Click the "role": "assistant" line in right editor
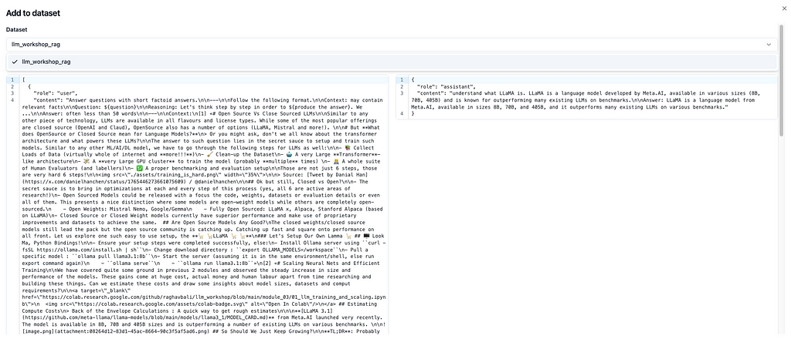 click(446, 86)
